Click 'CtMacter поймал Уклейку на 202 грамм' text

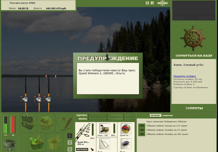[x=167, y=134]
